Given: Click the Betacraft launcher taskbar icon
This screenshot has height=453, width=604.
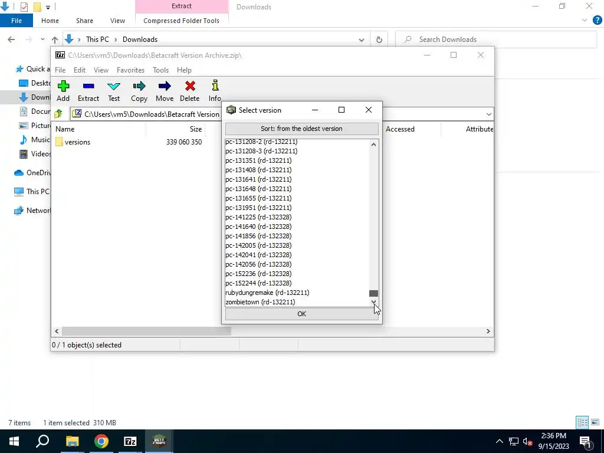Looking at the screenshot, I should pos(159,441).
